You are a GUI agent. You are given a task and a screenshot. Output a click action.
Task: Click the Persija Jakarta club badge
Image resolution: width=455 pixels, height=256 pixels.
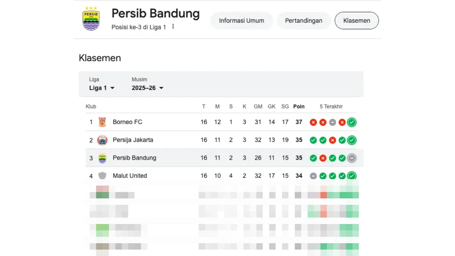pos(102,140)
